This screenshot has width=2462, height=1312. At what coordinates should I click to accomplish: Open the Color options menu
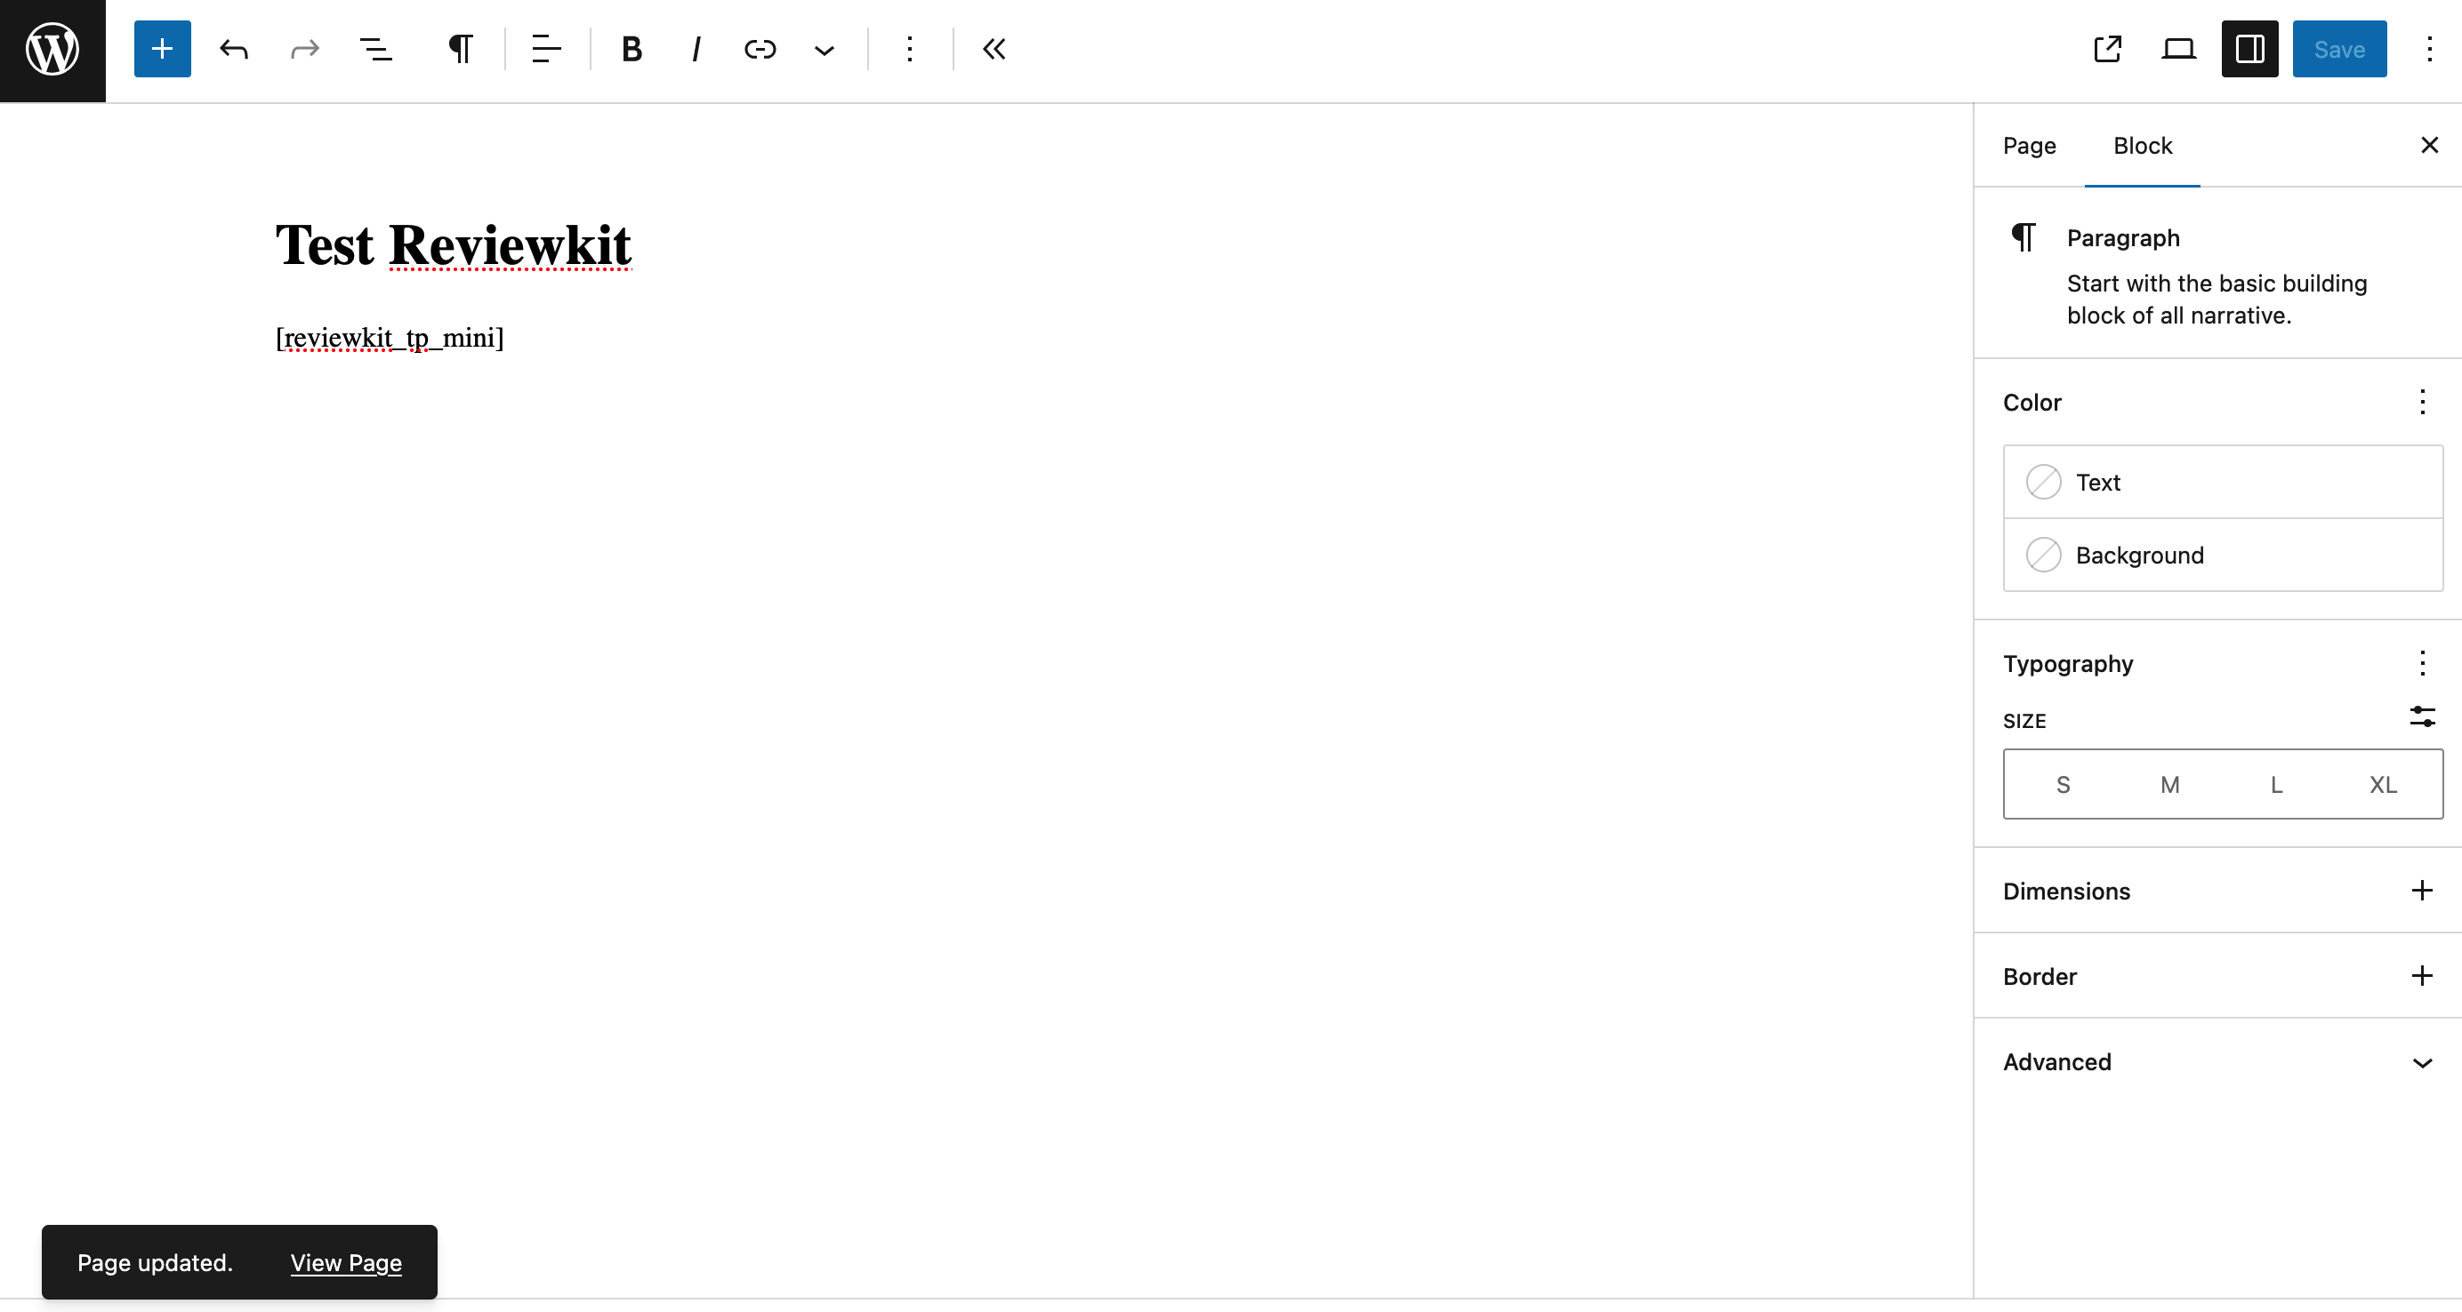click(x=2422, y=402)
